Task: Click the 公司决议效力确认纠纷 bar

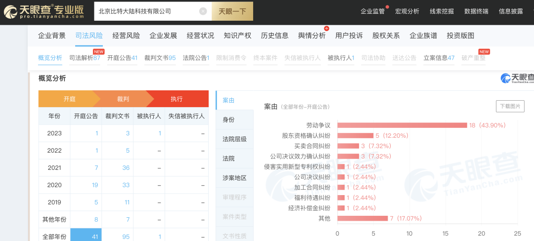Action: click(x=349, y=157)
